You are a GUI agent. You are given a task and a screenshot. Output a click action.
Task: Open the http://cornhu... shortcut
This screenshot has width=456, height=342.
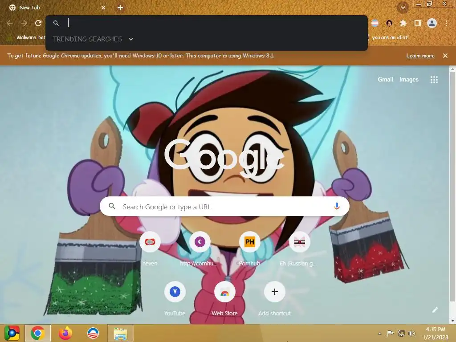click(199, 242)
